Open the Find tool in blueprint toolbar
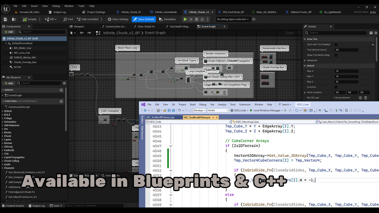The width and height of the screenshot is (379, 213). (x=68, y=19)
